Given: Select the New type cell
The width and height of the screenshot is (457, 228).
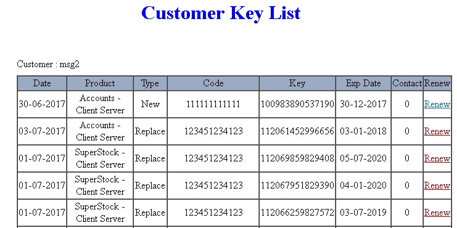Looking at the screenshot, I should tap(150, 104).
